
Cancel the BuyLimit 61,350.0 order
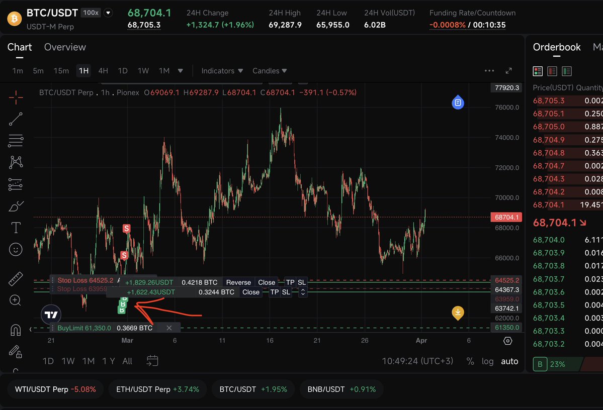pyautogui.click(x=169, y=328)
